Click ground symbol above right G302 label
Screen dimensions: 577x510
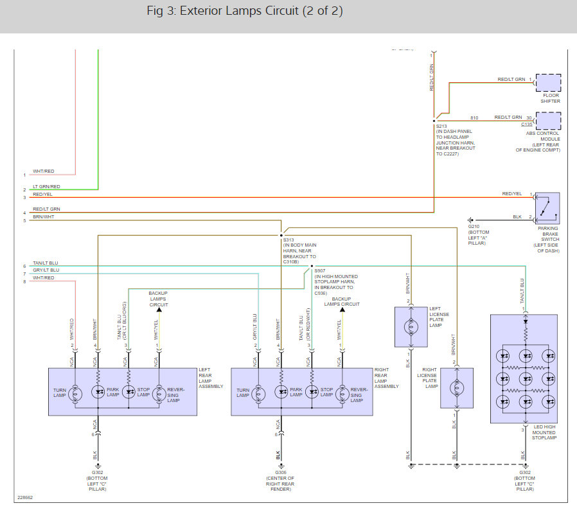click(526, 466)
